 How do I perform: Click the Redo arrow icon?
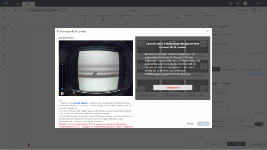[10, 18]
